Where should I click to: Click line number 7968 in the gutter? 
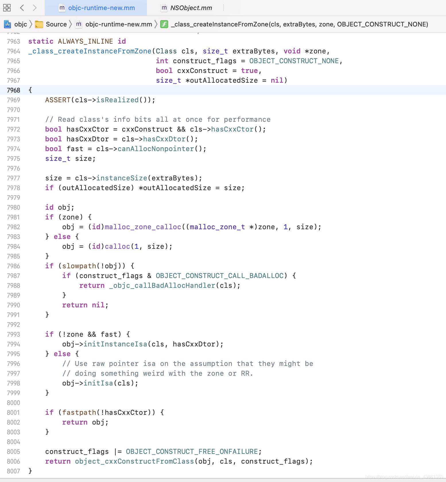[x=13, y=90]
